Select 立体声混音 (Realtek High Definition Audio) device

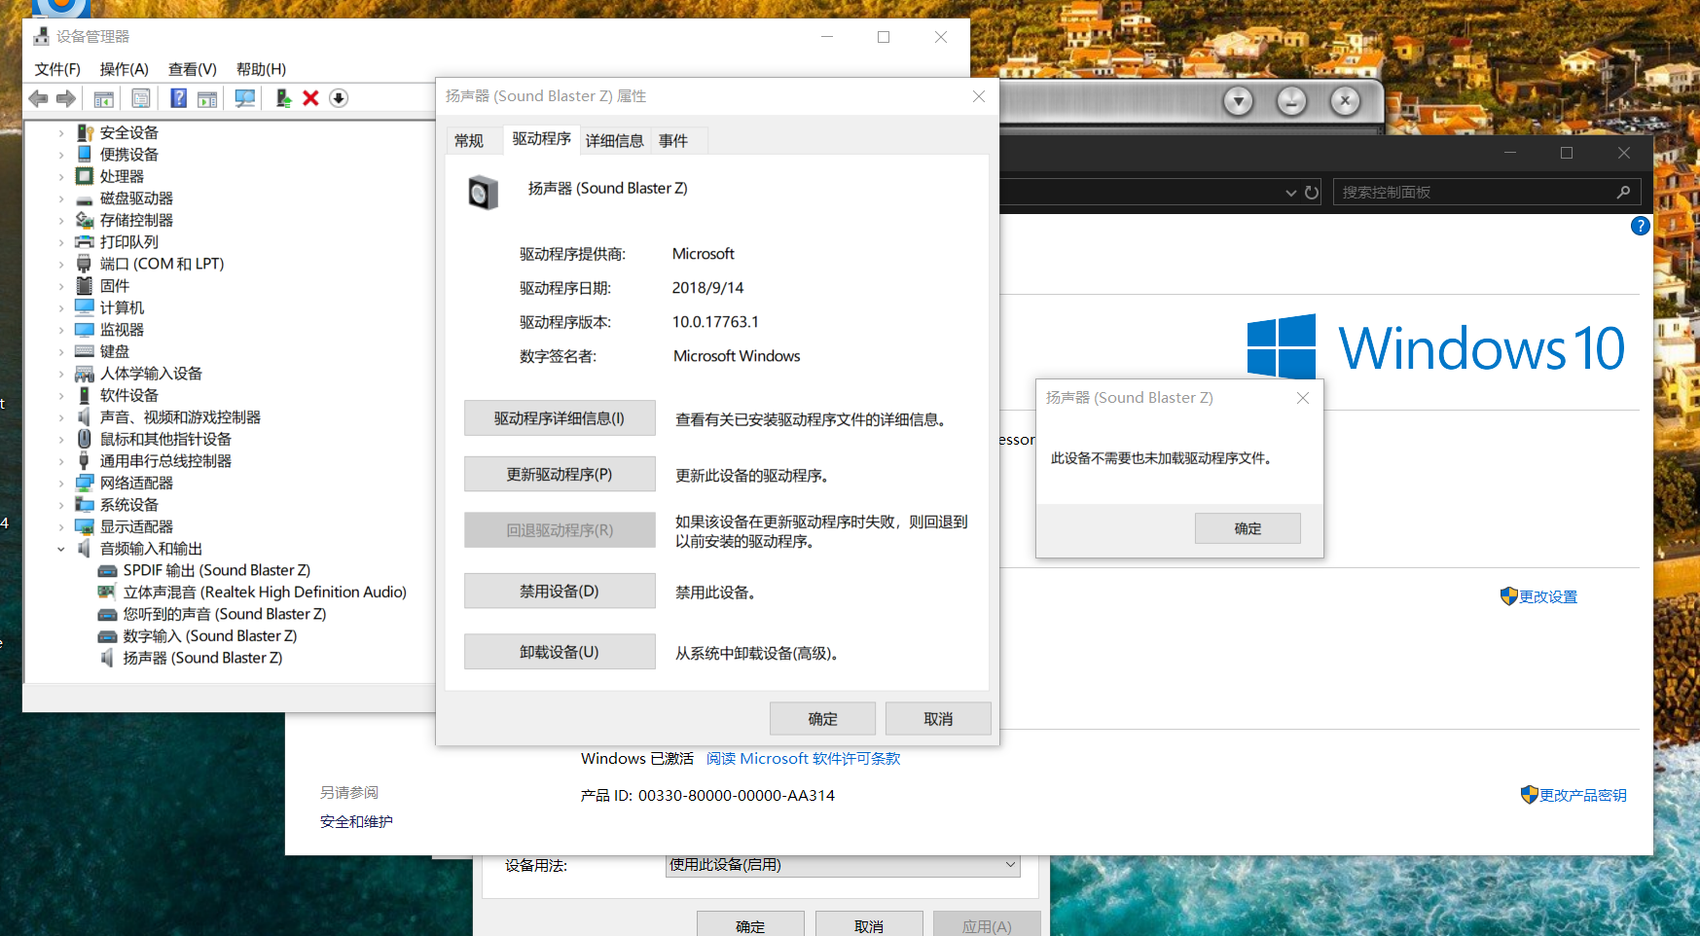click(x=265, y=592)
